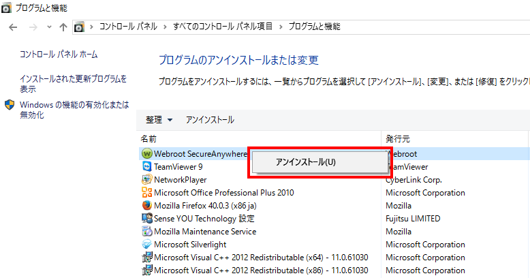Viewport: 530px width, 278px height.
Task: Open コントロール パネル ホーム link
Action: pyautogui.click(x=59, y=55)
